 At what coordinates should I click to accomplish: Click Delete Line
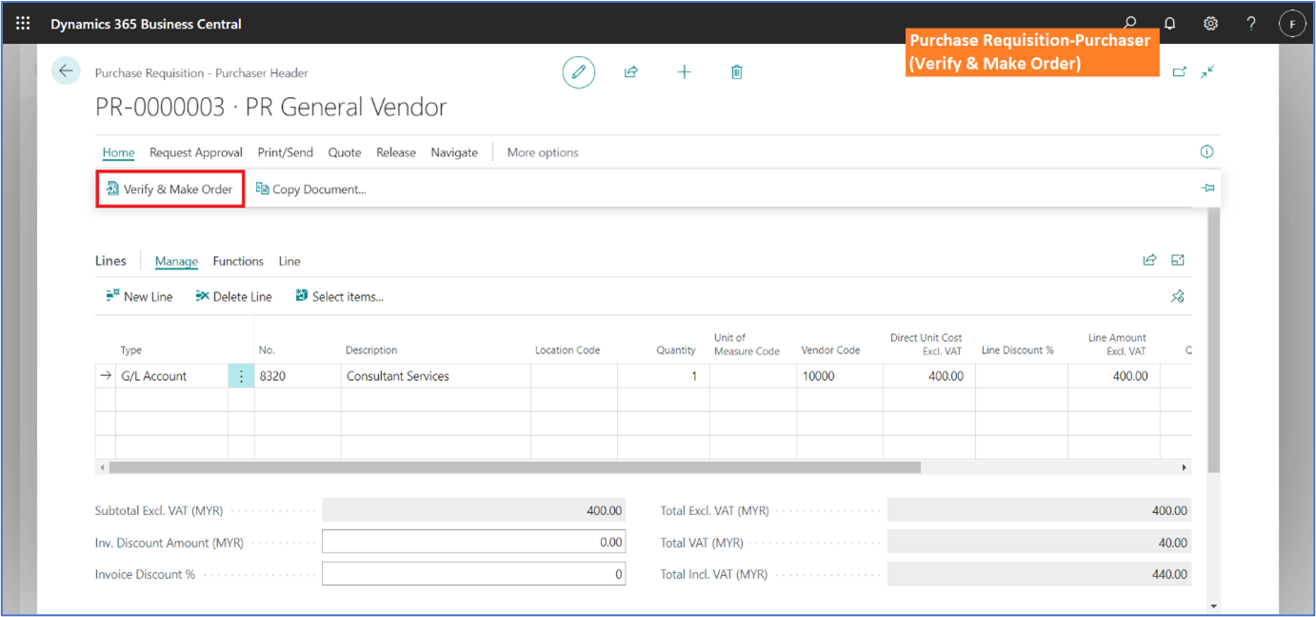[233, 297]
